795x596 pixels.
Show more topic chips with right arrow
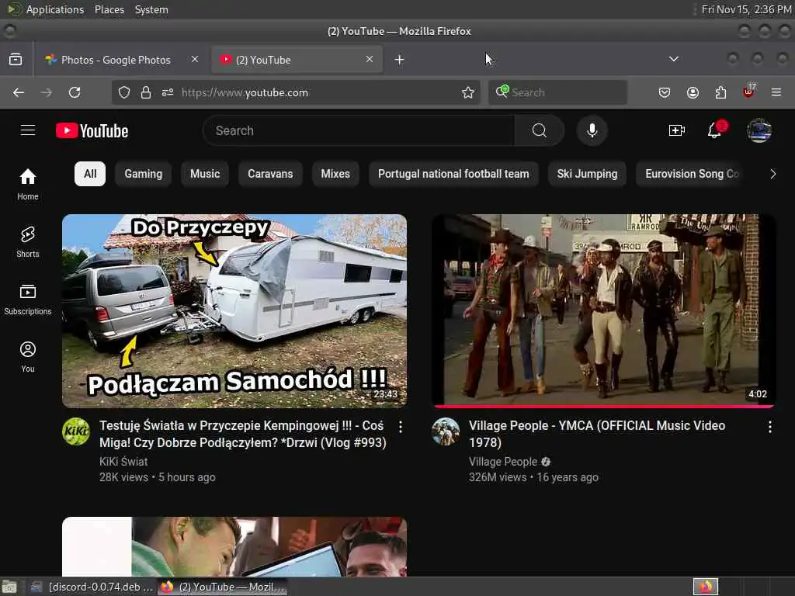coord(772,174)
